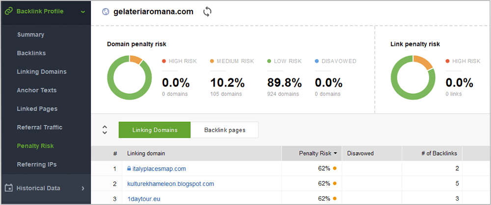
Task: Click the Backlink Profile chain icon
Action: [x=9, y=12]
